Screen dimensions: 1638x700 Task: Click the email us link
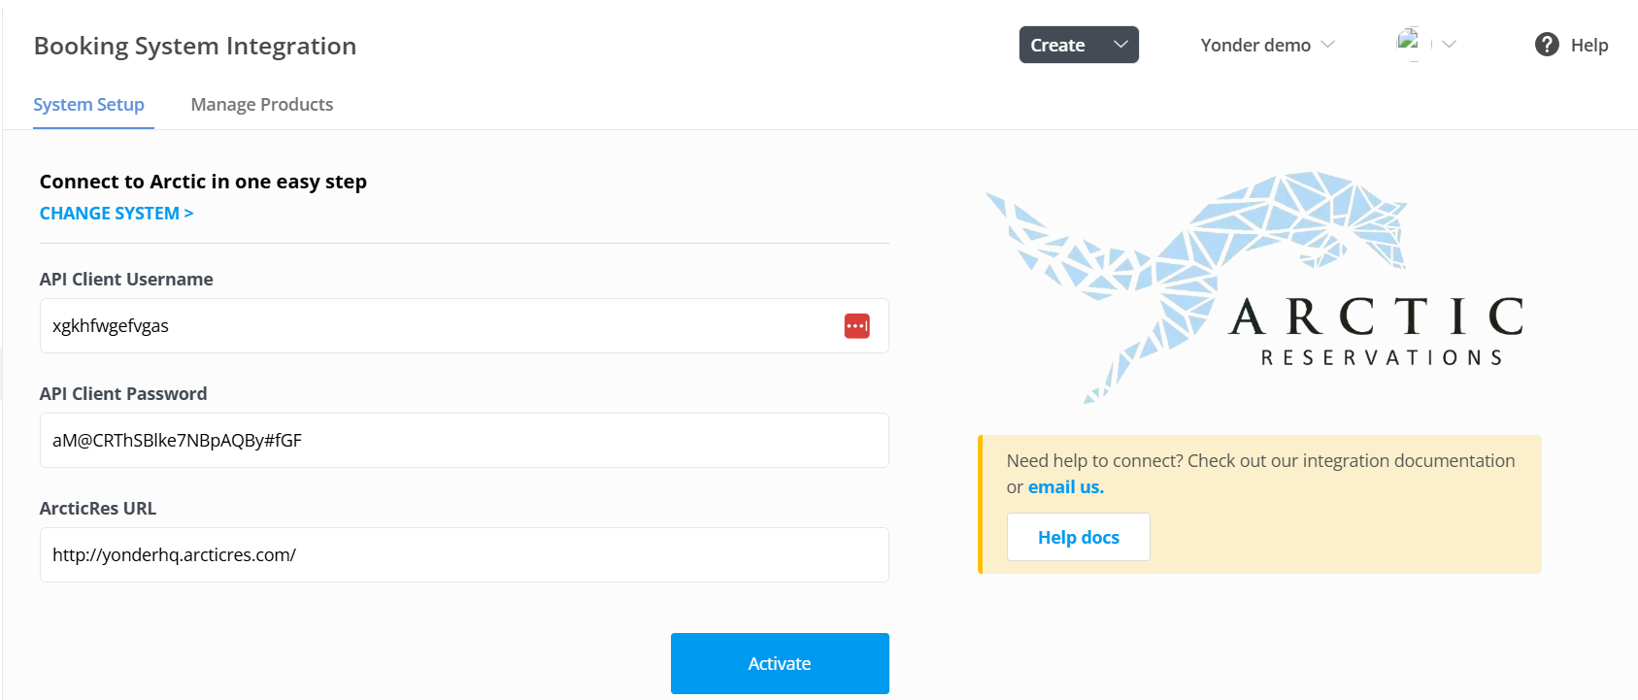[1066, 487]
